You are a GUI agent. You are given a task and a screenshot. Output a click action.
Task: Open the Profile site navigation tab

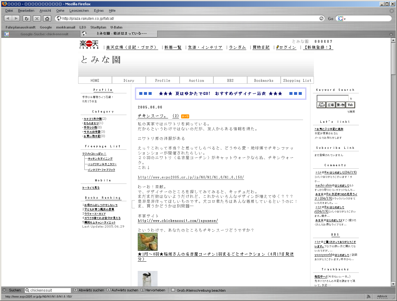click(x=163, y=80)
